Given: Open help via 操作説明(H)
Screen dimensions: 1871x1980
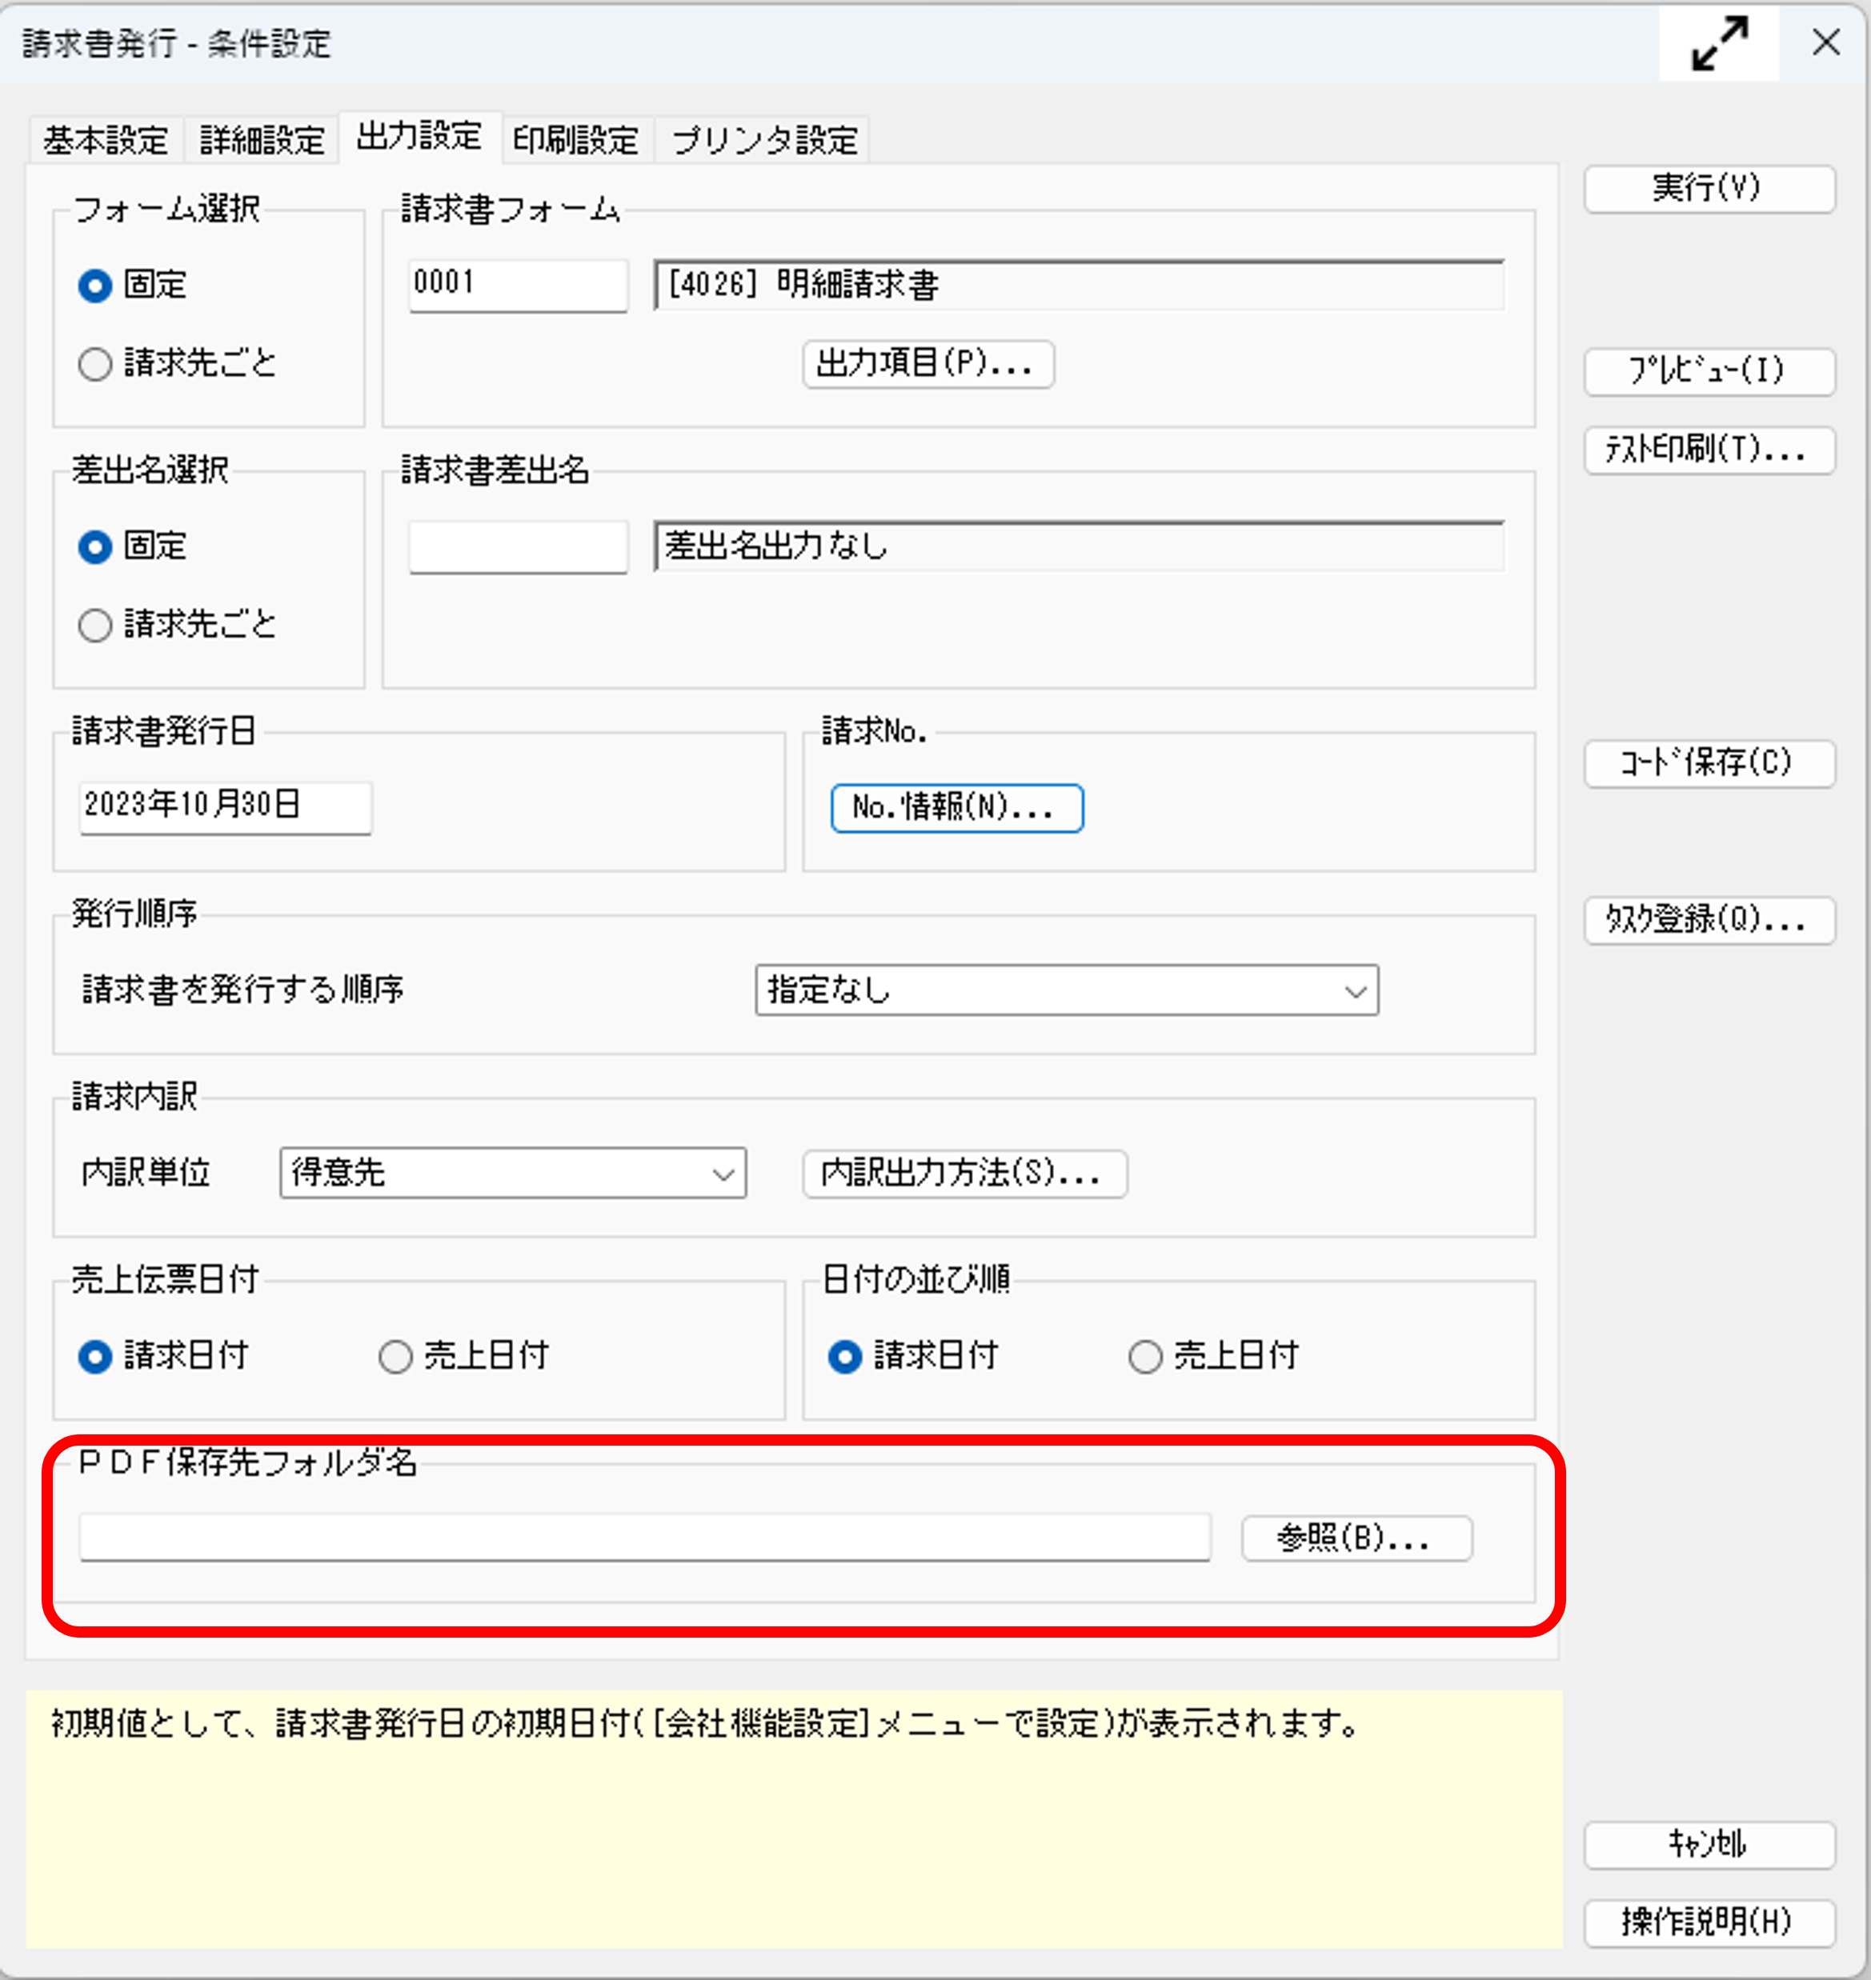Looking at the screenshot, I should click(1709, 1922).
